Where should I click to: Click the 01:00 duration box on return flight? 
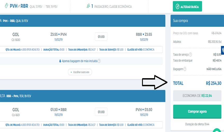101,112
